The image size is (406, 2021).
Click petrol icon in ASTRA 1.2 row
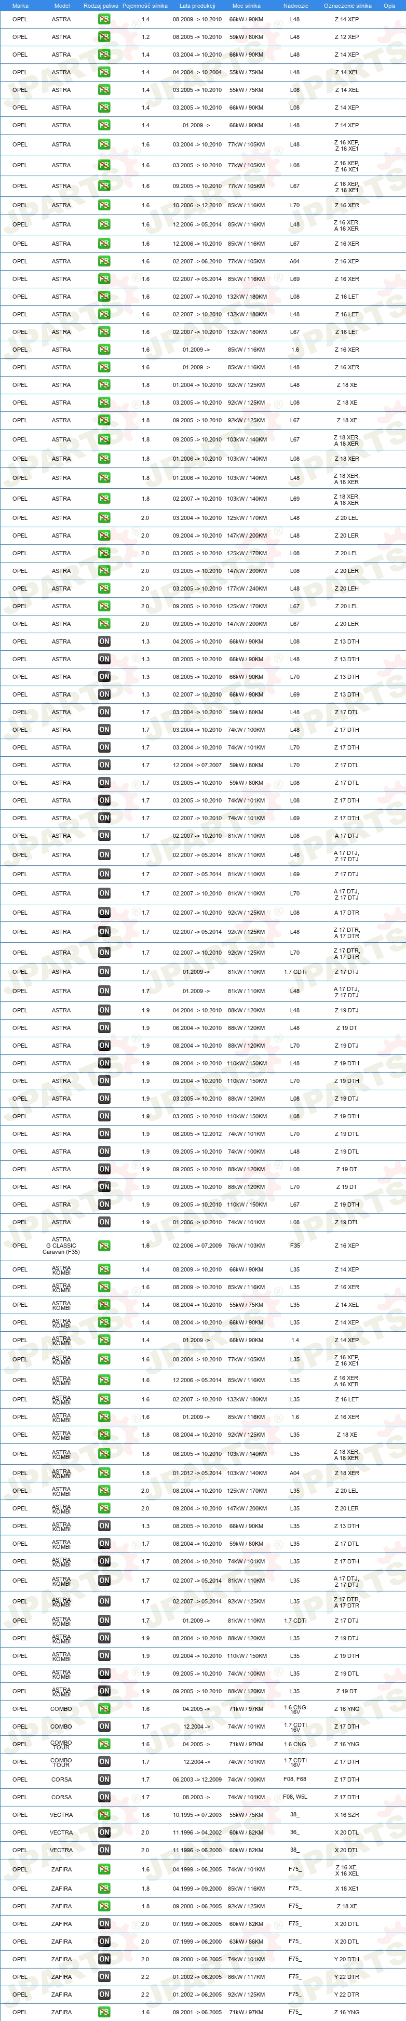(x=103, y=37)
